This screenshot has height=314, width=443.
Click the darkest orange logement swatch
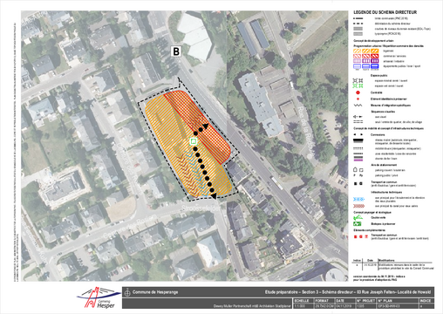374,51
